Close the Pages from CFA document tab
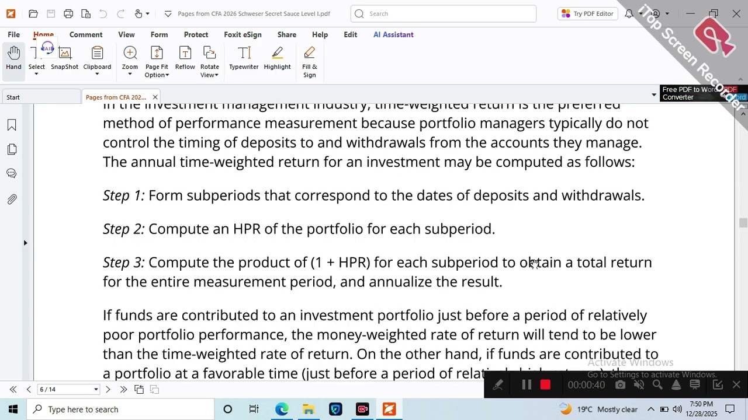Image resolution: width=748 pixels, height=420 pixels. pyautogui.click(x=155, y=97)
